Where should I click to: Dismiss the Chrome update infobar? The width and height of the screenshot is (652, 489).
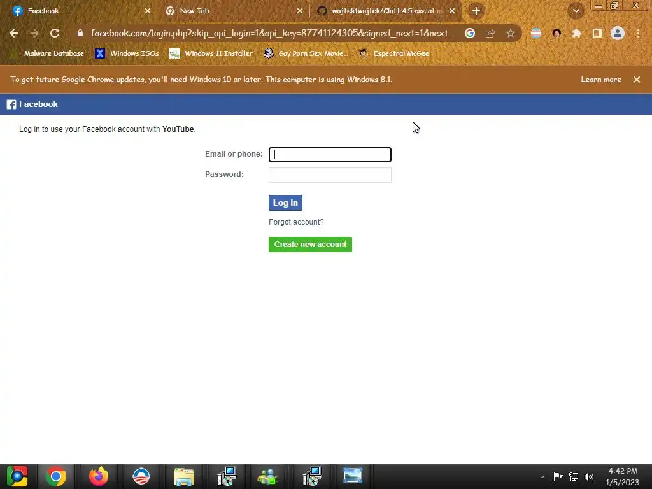[637, 80]
